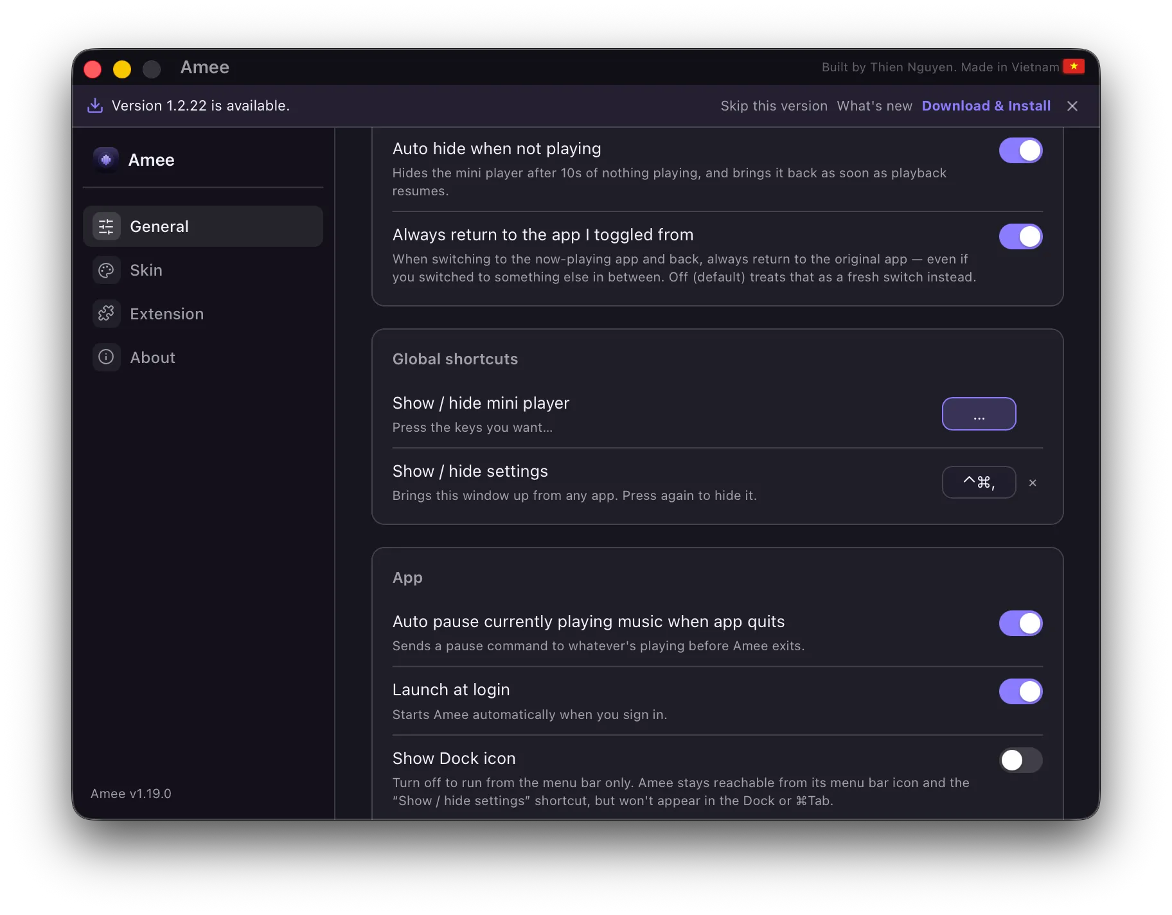Disable Auto hide when not playing
Viewport: 1172px width, 915px height.
(1020, 150)
